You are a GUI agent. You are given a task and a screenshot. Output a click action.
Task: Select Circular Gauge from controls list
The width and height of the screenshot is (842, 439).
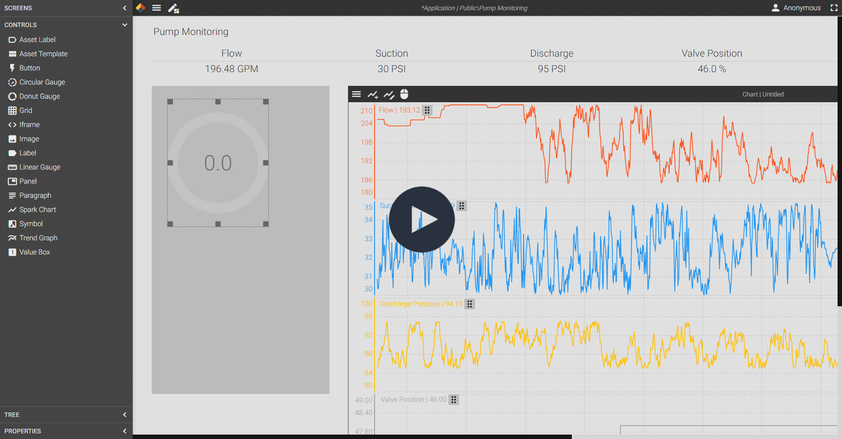pyautogui.click(x=42, y=82)
